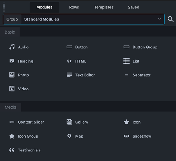Open the search magnifier icon
This screenshot has width=176, height=161.
click(x=170, y=19)
